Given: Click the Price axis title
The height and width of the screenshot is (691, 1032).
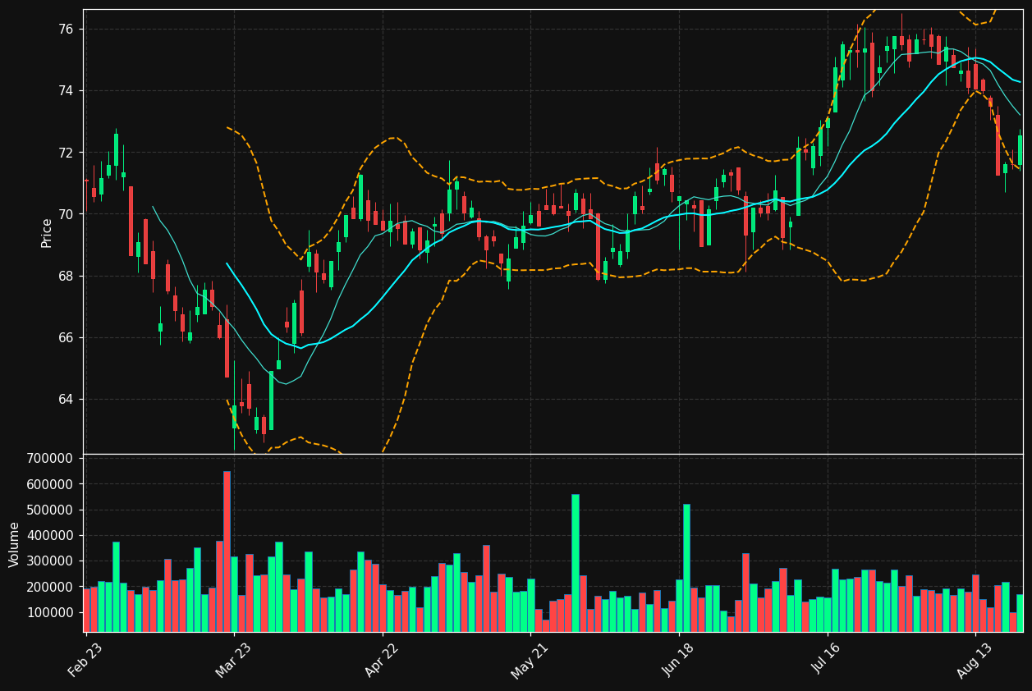Looking at the screenshot, I should tap(47, 232).
